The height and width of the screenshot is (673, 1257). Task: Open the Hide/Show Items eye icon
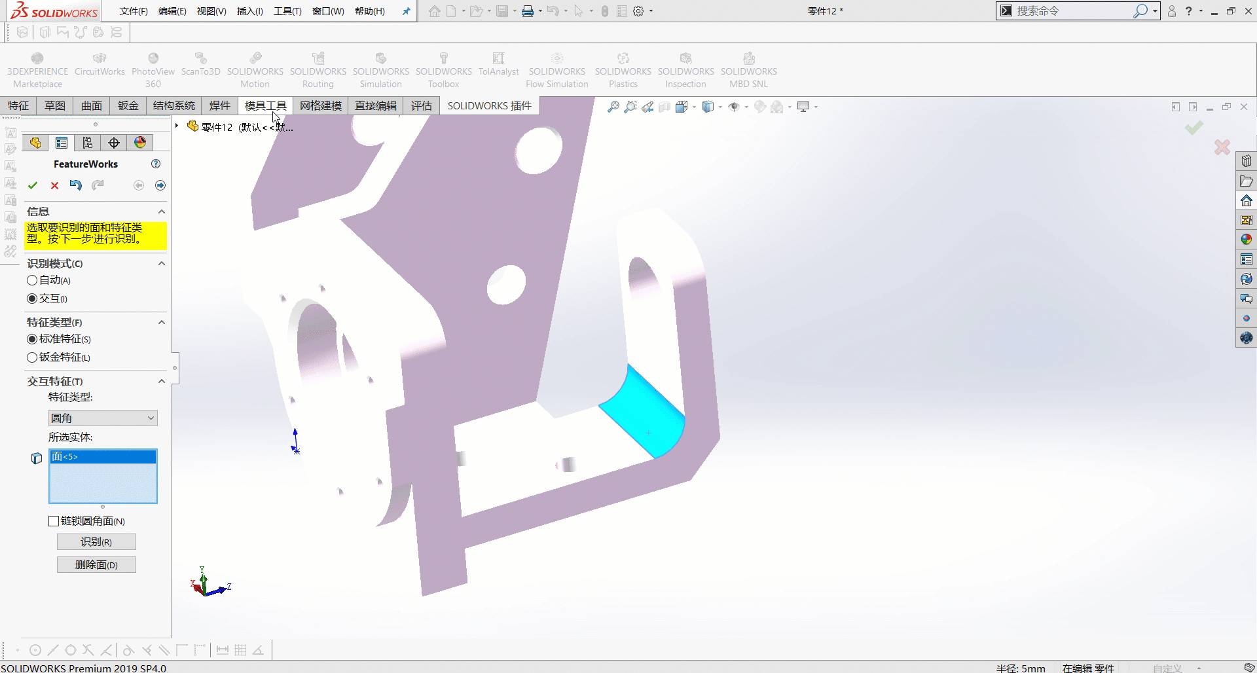point(735,106)
